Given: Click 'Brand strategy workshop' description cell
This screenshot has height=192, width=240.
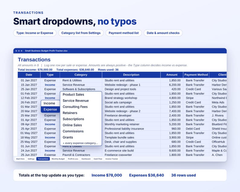Looking at the screenshot, I should tap(131, 98).
